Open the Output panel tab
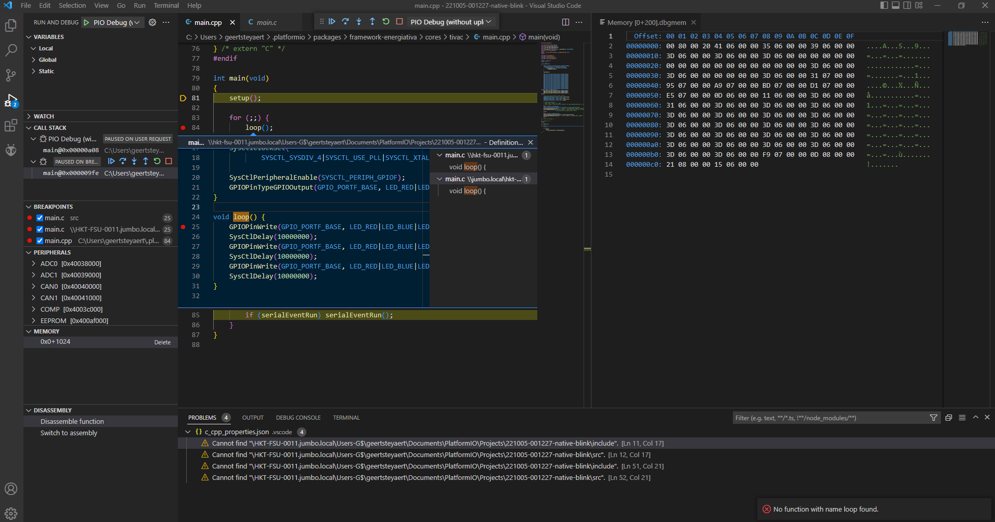The width and height of the screenshot is (995, 522). coord(253,418)
